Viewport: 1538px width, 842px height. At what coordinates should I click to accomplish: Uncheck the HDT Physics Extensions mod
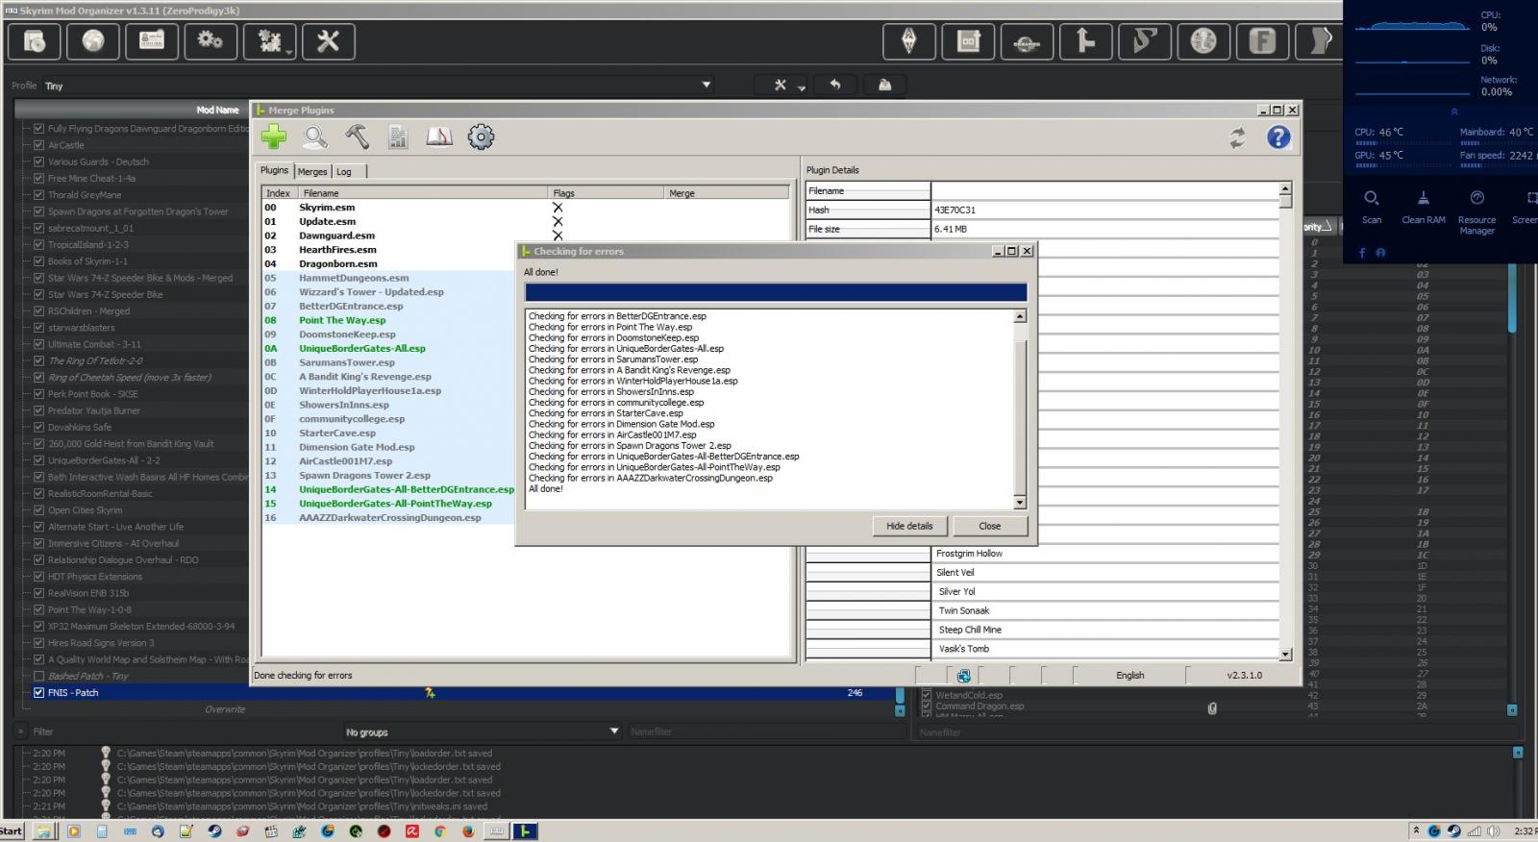38,577
